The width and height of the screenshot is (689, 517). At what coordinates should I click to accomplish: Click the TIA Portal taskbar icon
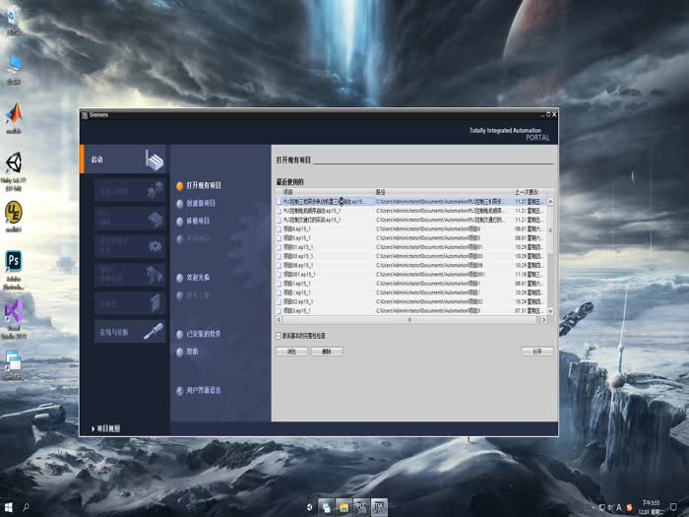(377, 507)
